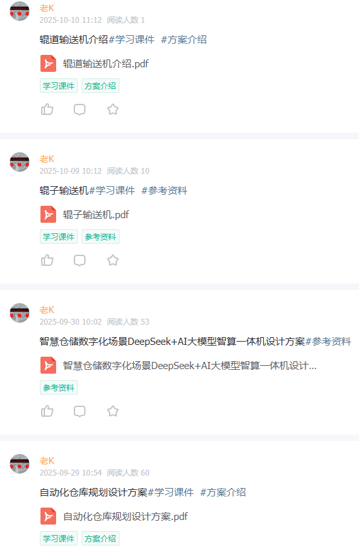Open PDF icon of 辊道输送机介绍.pdf
359x552 pixels.
click(48, 64)
